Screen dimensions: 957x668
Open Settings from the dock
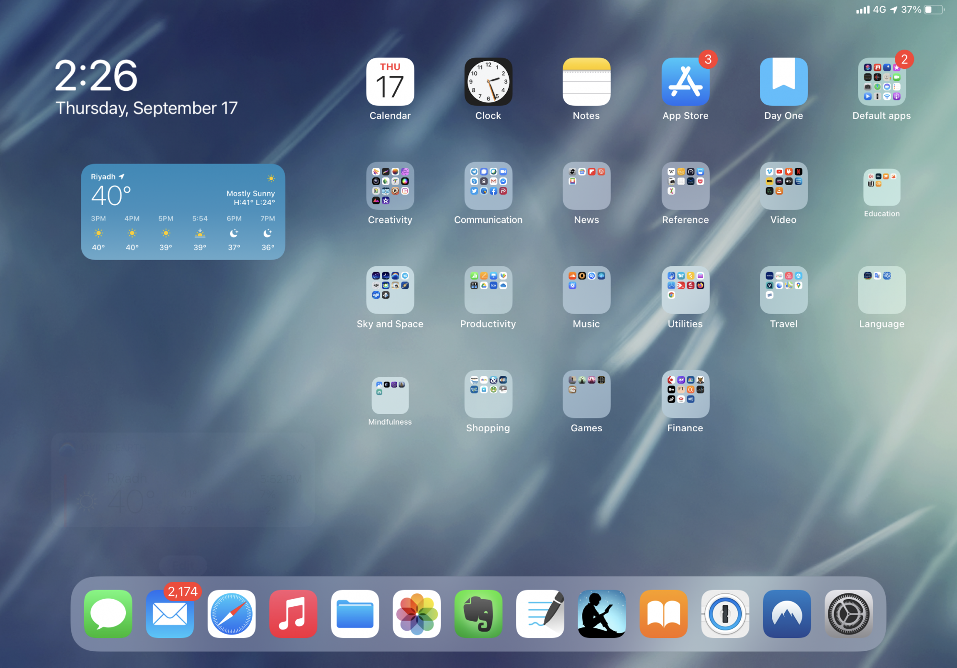(x=848, y=613)
